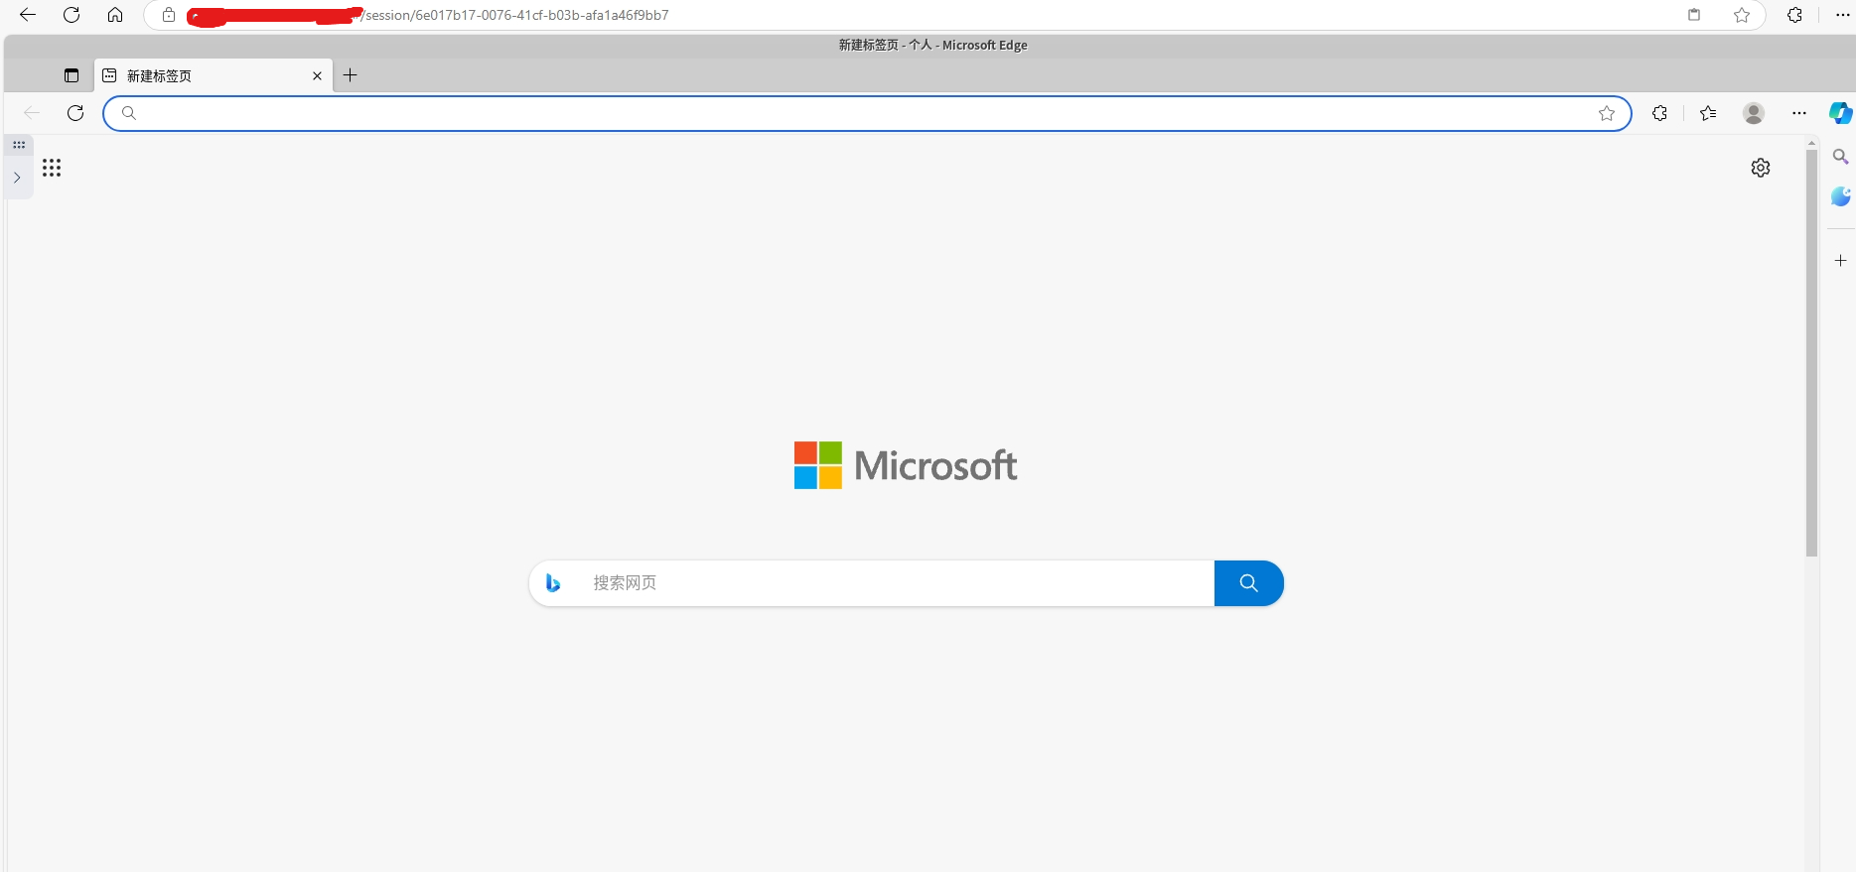Open sidebar search icon
This screenshot has width=1856, height=872.
pos(1840,157)
